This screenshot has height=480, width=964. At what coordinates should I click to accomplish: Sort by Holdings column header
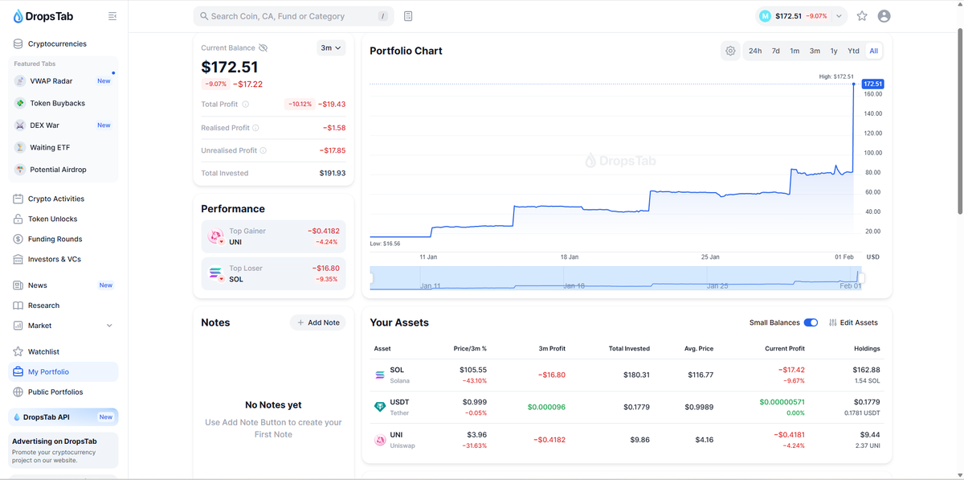pyautogui.click(x=867, y=348)
